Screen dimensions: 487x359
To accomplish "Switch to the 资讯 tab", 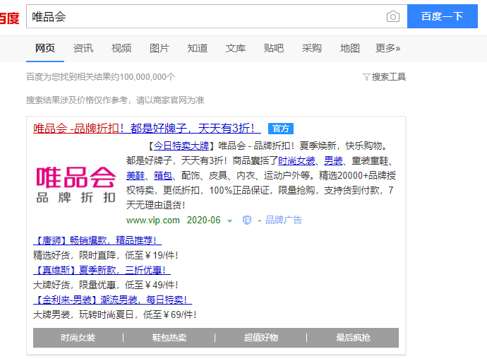I will 83,49.
